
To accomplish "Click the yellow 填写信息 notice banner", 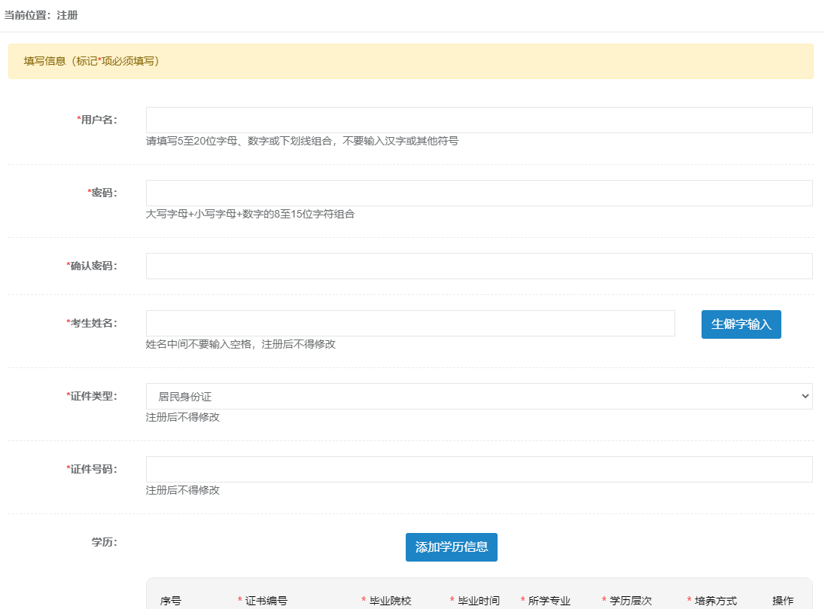I will 411,62.
